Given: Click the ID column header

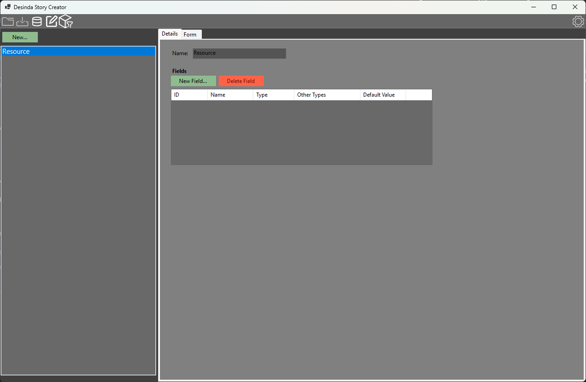Looking at the screenshot, I should click(189, 95).
